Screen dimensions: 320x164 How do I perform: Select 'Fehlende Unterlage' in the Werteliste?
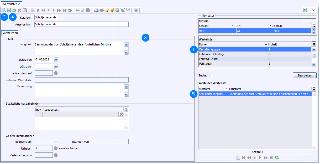(255, 54)
